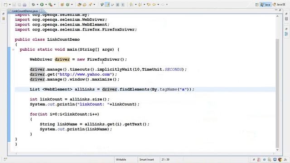Screen dimensions: 290x163
Task: Toggle the Breadcrumb toolbar icon
Action: (x=102, y=5)
